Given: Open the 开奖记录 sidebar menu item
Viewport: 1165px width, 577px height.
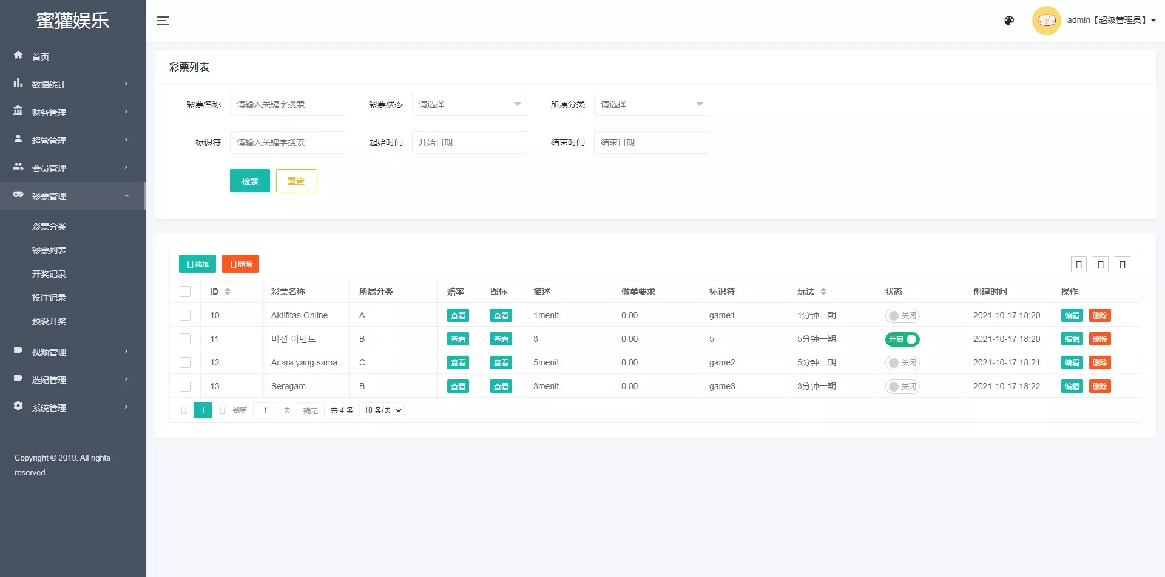Looking at the screenshot, I should [49, 273].
